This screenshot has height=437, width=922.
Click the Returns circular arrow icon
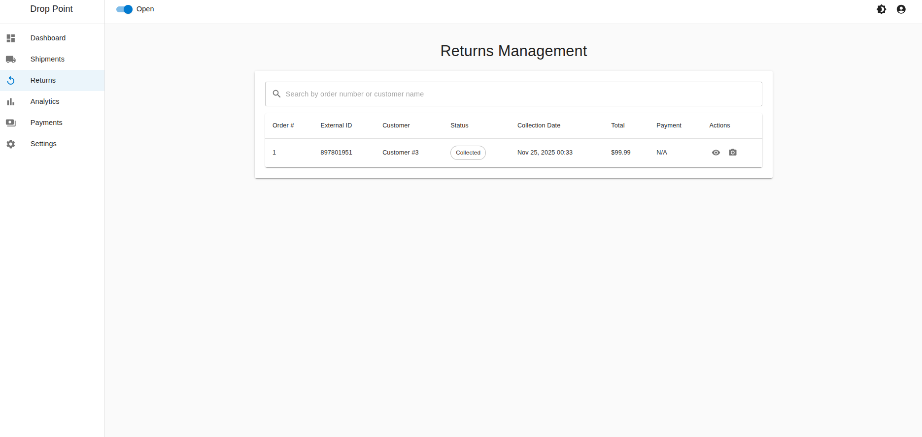pos(11,80)
